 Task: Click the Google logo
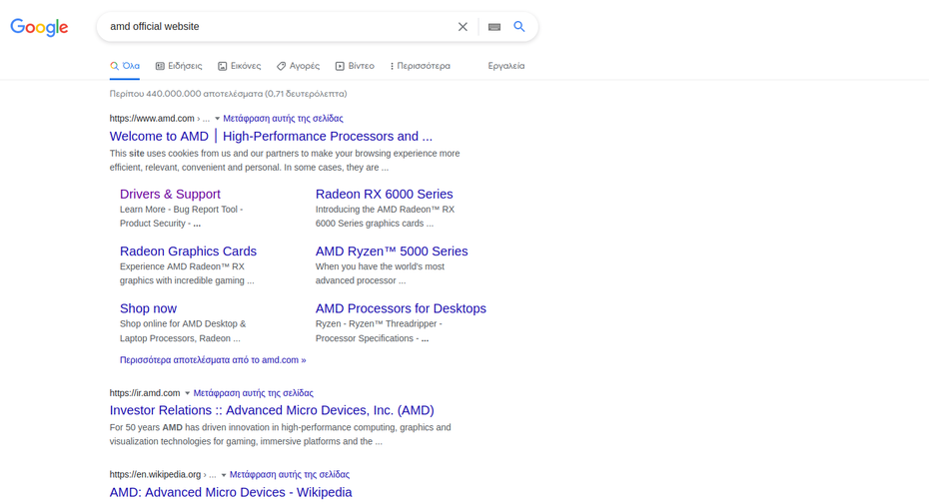(x=39, y=27)
